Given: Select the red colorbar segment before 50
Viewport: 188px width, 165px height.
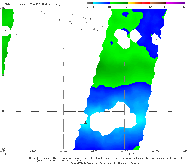Looking at the screenshot, I should click(x=146, y=3).
